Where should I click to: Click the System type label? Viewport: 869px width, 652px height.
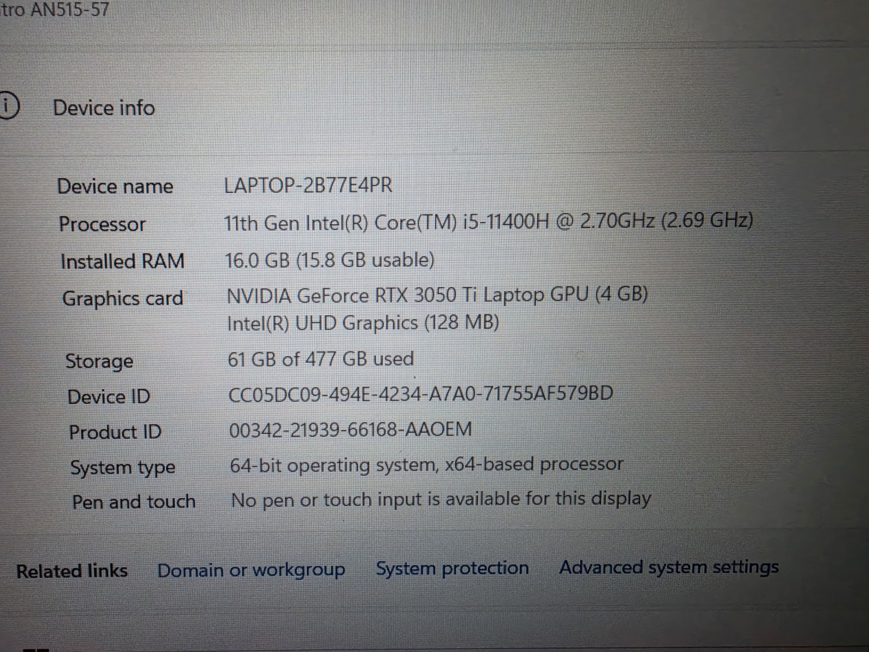point(123,468)
